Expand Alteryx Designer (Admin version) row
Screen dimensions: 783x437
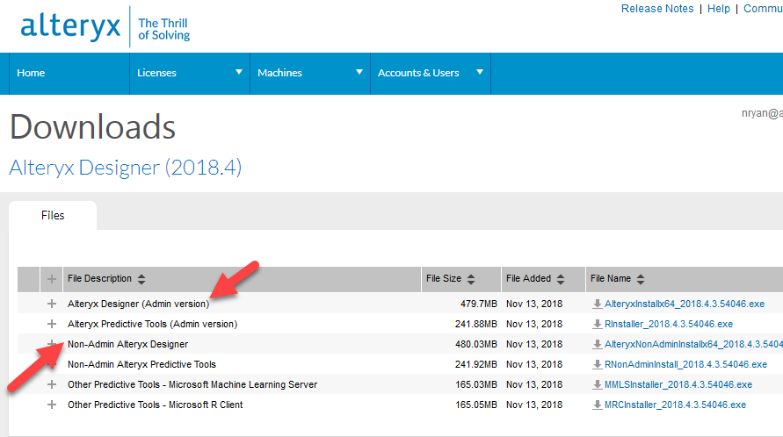pos(52,304)
